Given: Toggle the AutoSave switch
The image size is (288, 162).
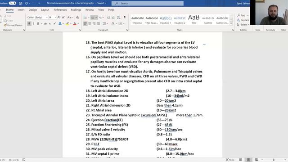Looking at the screenshot, I should point(12,3).
